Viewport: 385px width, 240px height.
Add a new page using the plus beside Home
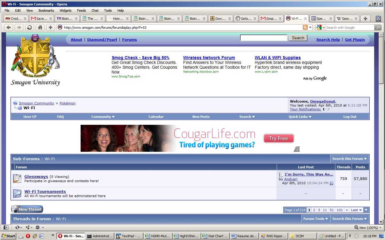(50, 28)
